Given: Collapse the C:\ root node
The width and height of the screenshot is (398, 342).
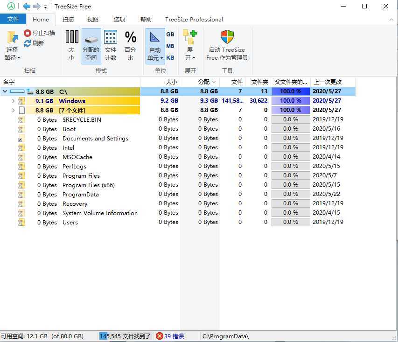Looking at the screenshot, I should point(5,91).
